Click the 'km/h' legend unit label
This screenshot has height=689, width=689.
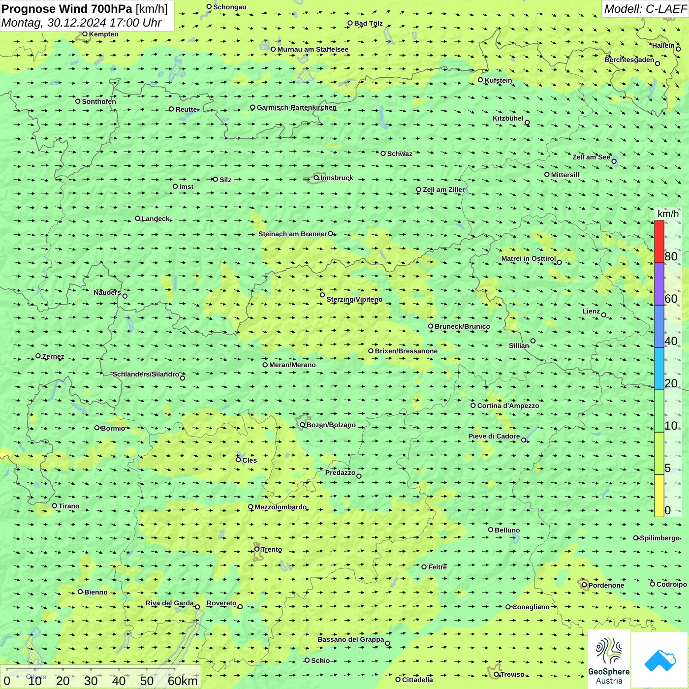pyautogui.click(x=668, y=214)
